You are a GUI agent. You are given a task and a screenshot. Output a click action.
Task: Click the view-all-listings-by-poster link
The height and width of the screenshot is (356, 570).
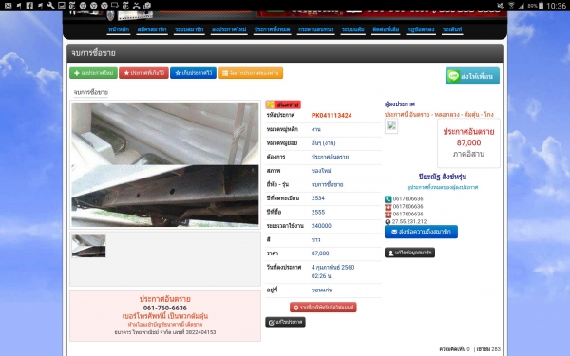point(443,187)
